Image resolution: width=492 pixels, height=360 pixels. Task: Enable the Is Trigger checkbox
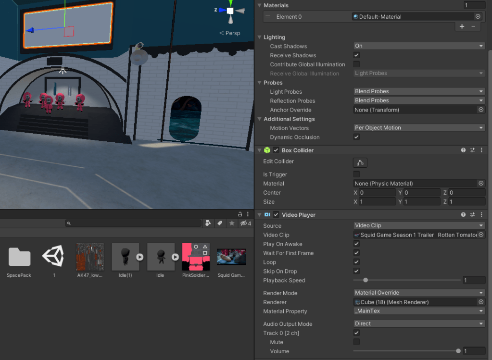point(356,174)
